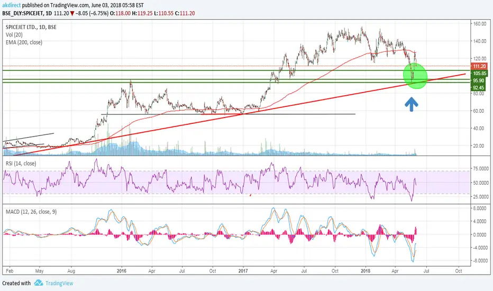Viewport: 493px width, 291px height.
Task: Click the 2016 time axis label
Action: pos(121,270)
